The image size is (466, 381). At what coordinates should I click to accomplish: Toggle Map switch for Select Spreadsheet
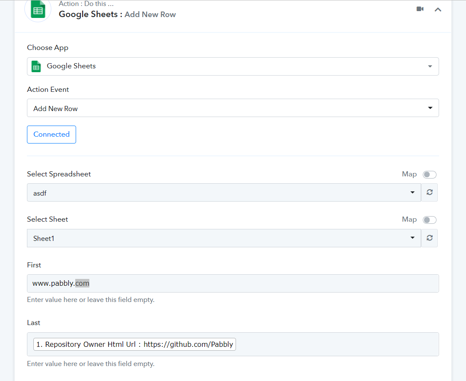point(429,175)
